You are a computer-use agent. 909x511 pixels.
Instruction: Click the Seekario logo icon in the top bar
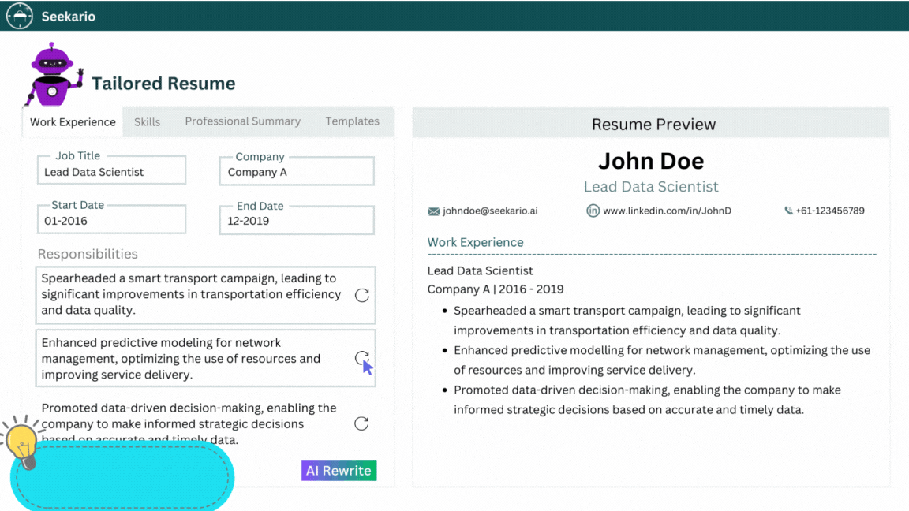pos(19,15)
